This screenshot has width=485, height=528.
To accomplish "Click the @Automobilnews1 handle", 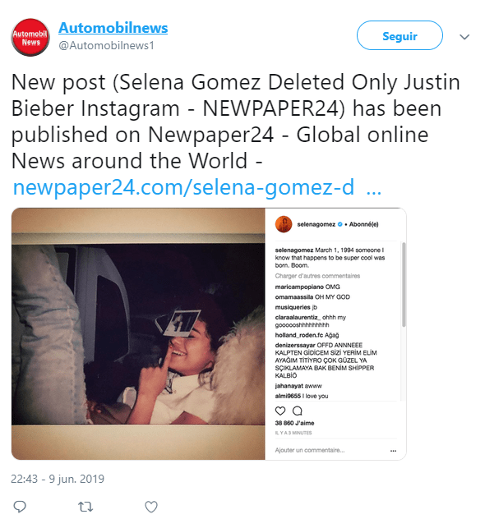I will tap(107, 45).
